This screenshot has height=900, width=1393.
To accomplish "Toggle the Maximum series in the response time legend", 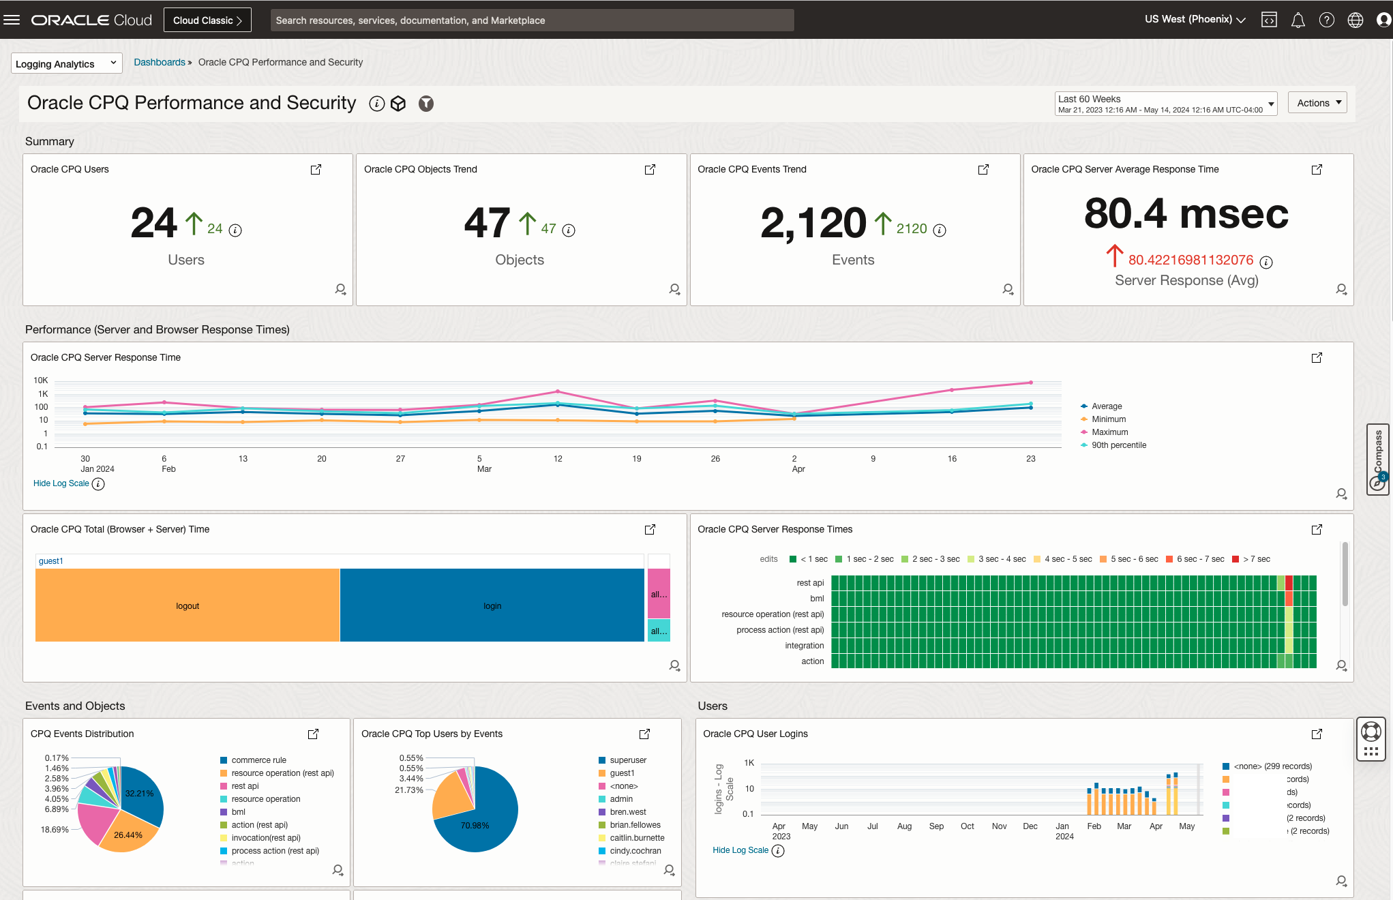I will click(1109, 432).
